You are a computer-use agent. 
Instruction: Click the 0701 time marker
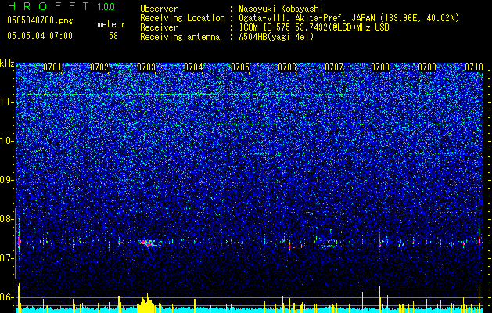tap(52, 67)
